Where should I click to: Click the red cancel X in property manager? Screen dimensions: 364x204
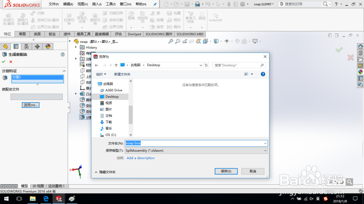(x=11, y=62)
